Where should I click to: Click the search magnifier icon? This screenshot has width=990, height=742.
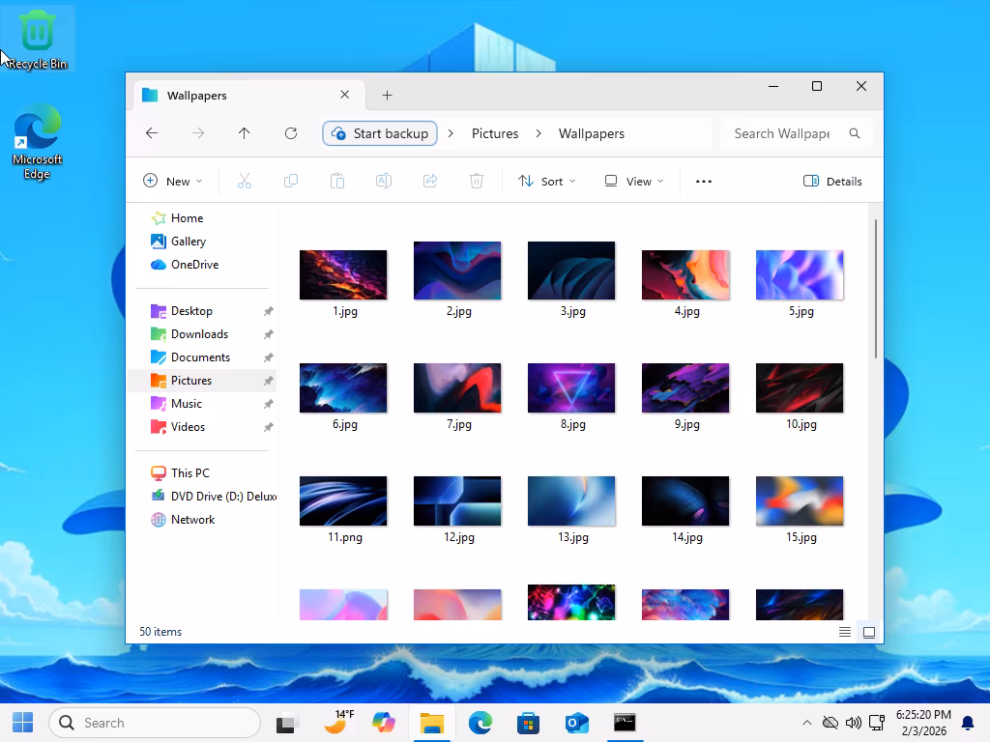point(855,133)
